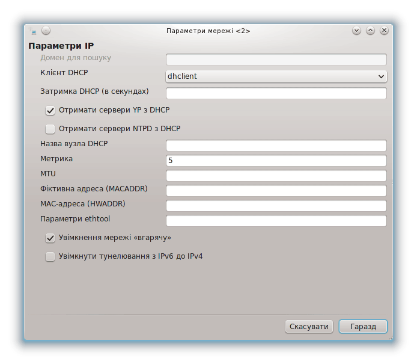Image resolution: width=417 pixels, height=364 pixels.
Task: Close the Параметри мережі dialog
Action: pos(384,31)
